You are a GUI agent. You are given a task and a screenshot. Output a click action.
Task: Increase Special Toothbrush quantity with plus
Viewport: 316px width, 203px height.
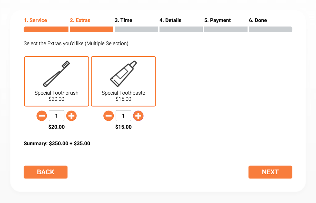point(71,116)
